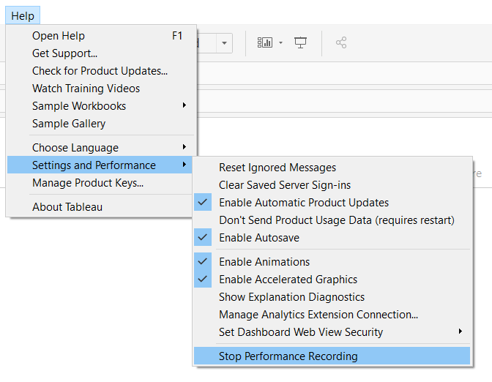Viewport: 492px width, 382px height.
Task: Choose Reset Ignored Messages
Action: click(277, 168)
